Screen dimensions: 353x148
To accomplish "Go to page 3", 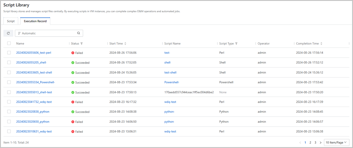I will point(315,142).
